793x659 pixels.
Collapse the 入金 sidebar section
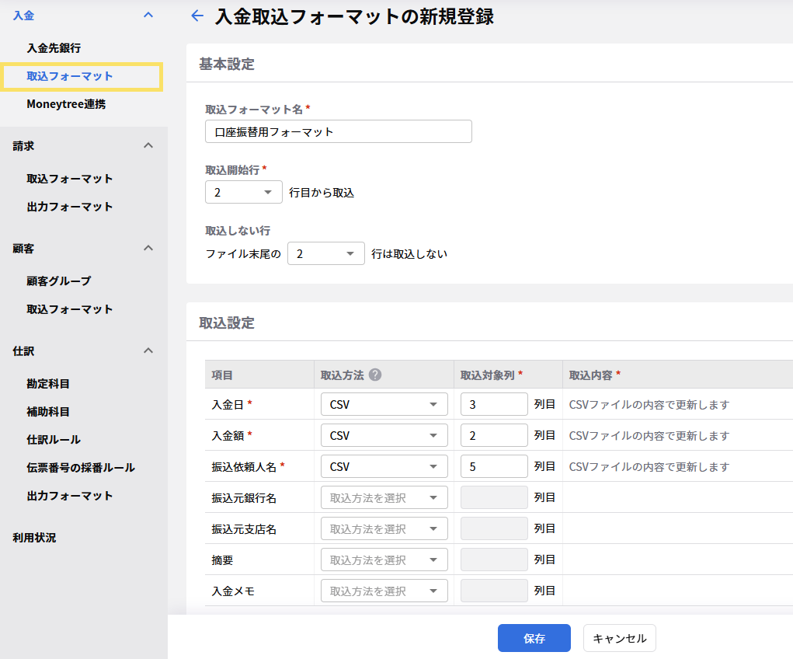(148, 15)
